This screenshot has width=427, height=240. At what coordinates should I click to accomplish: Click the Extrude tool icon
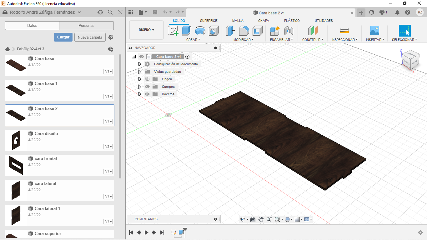187,31
